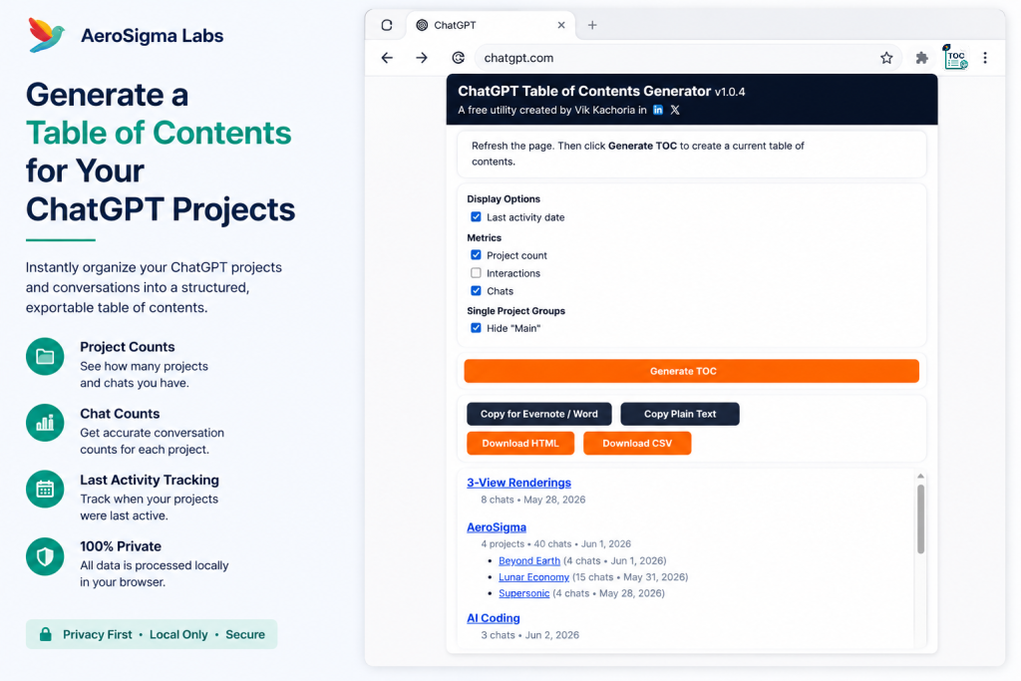Screen dimensions: 1021x681
Task: Click the Project Counts folder icon
Action: pos(45,357)
